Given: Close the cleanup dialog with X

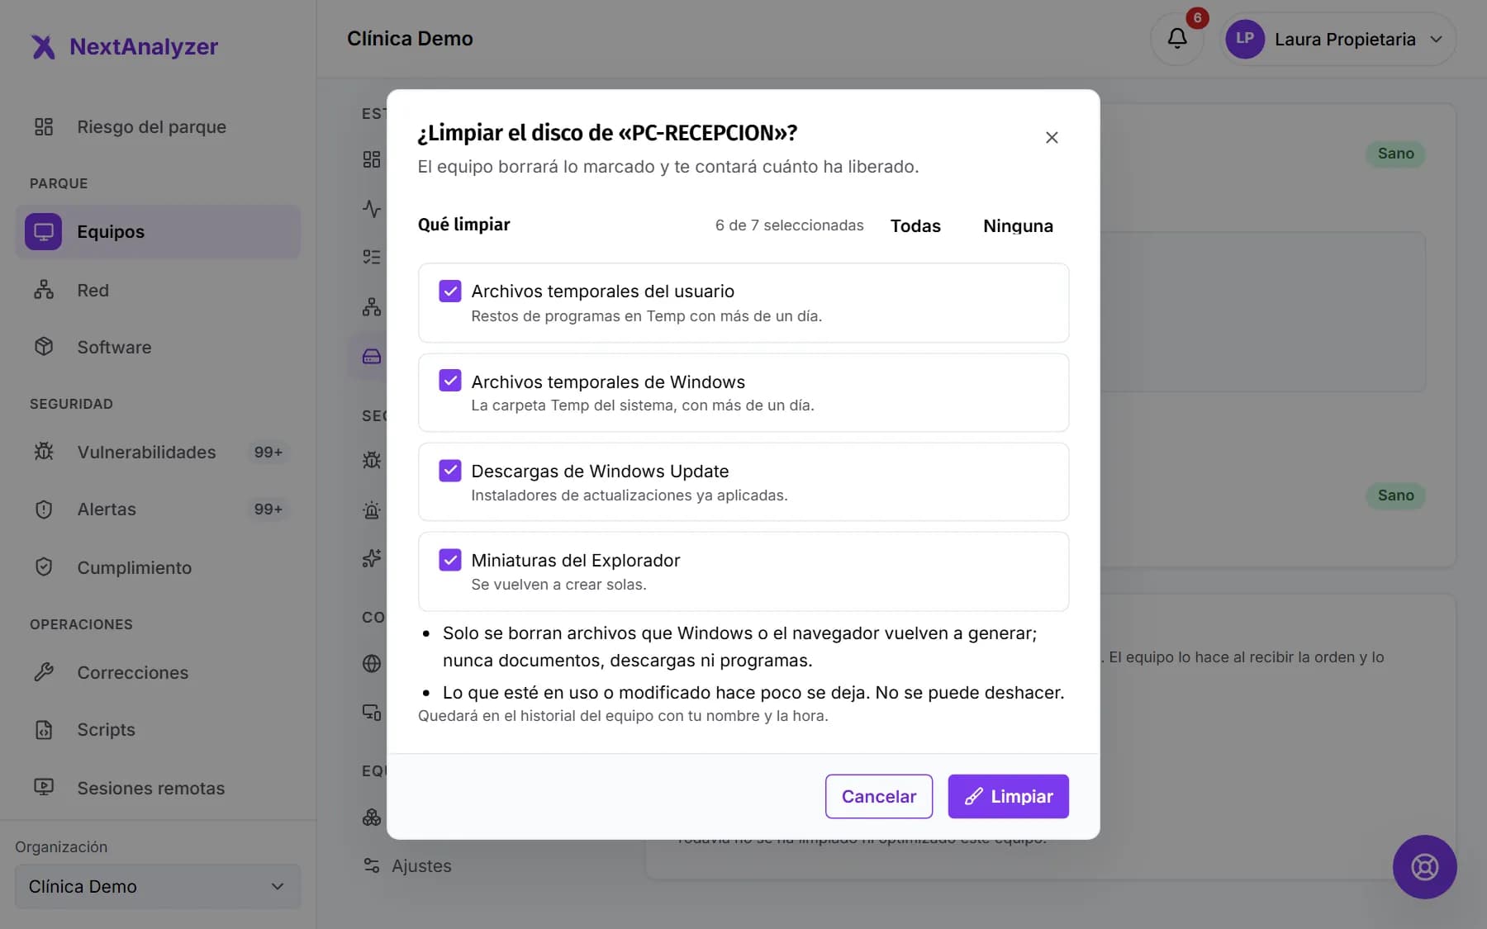Looking at the screenshot, I should tap(1052, 138).
